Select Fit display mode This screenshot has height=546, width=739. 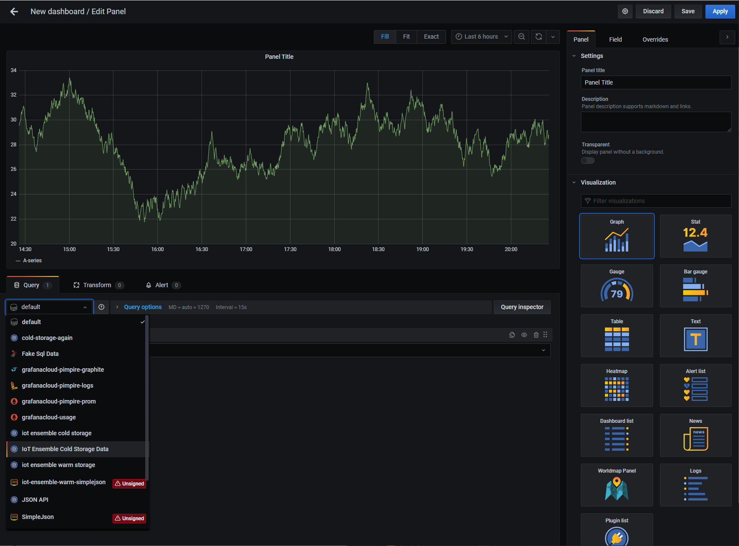(406, 37)
